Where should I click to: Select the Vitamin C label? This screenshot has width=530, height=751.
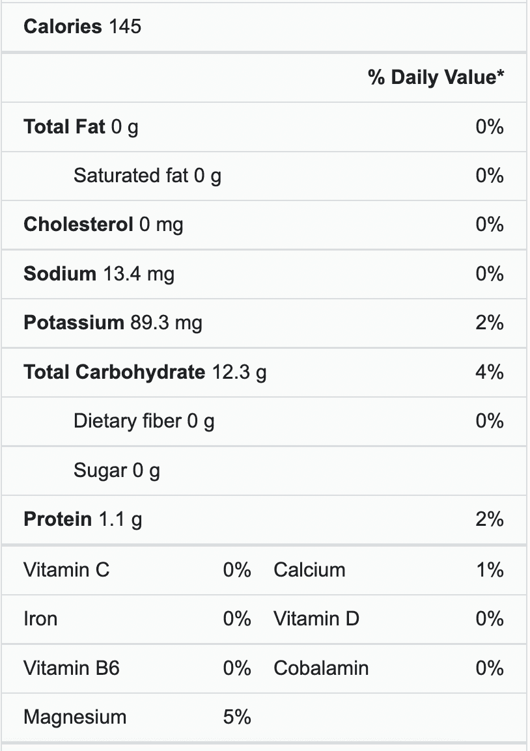point(66,570)
